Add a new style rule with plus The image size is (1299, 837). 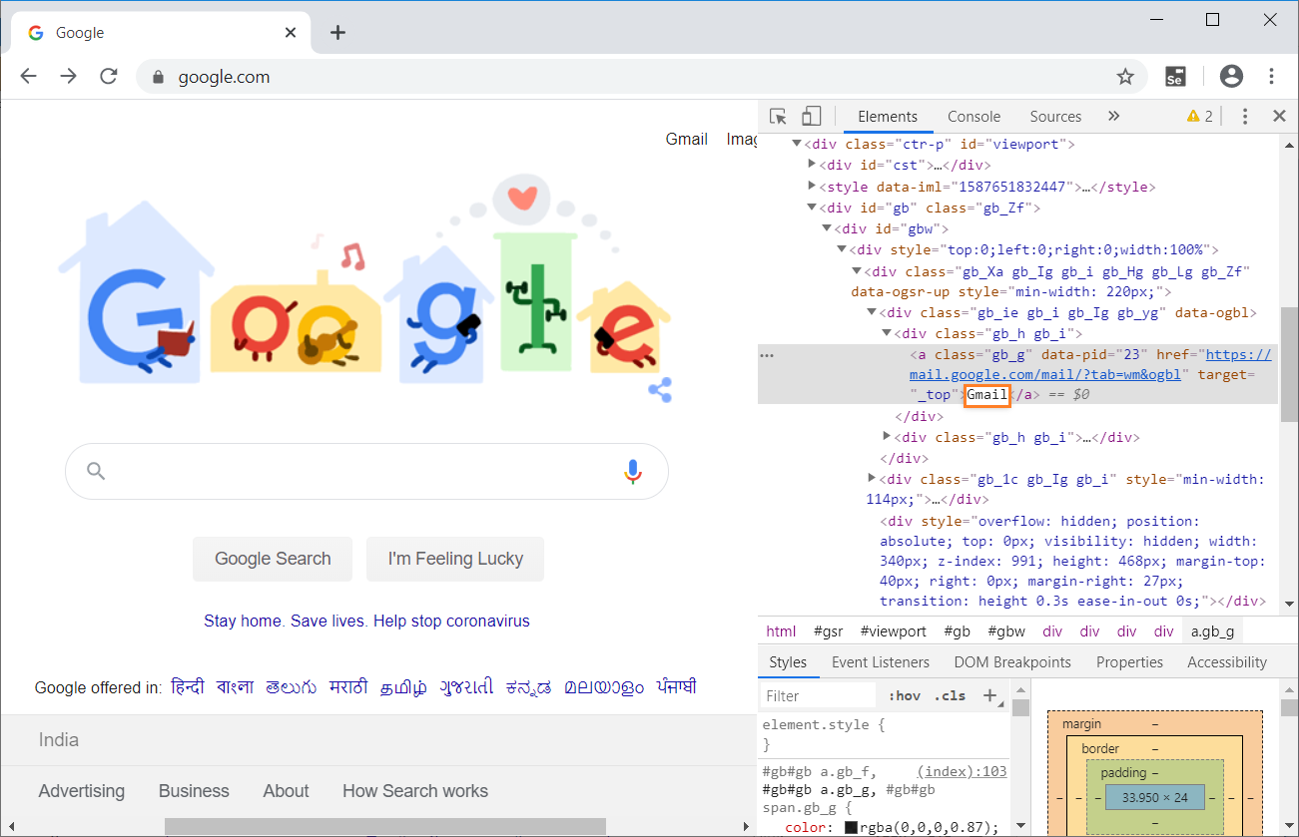[989, 695]
